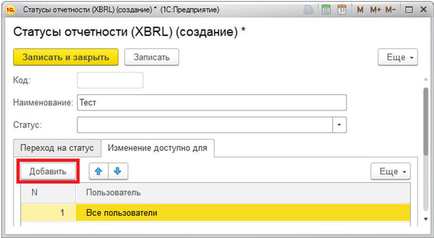Click the 1C application logo icon
Image resolution: width=434 pixels, height=238 pixels.
[11, 10]
